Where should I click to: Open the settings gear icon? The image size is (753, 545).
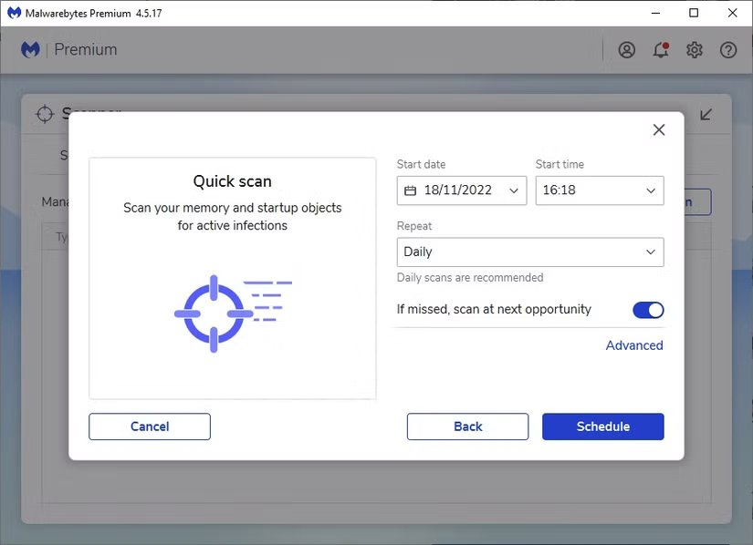pyautogui.click(x=695, y=50)
